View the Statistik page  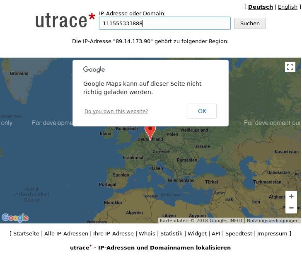171,233
